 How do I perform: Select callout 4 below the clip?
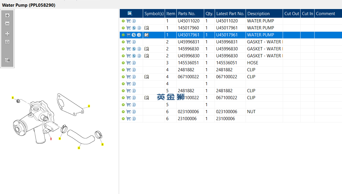tap(60, 139)
